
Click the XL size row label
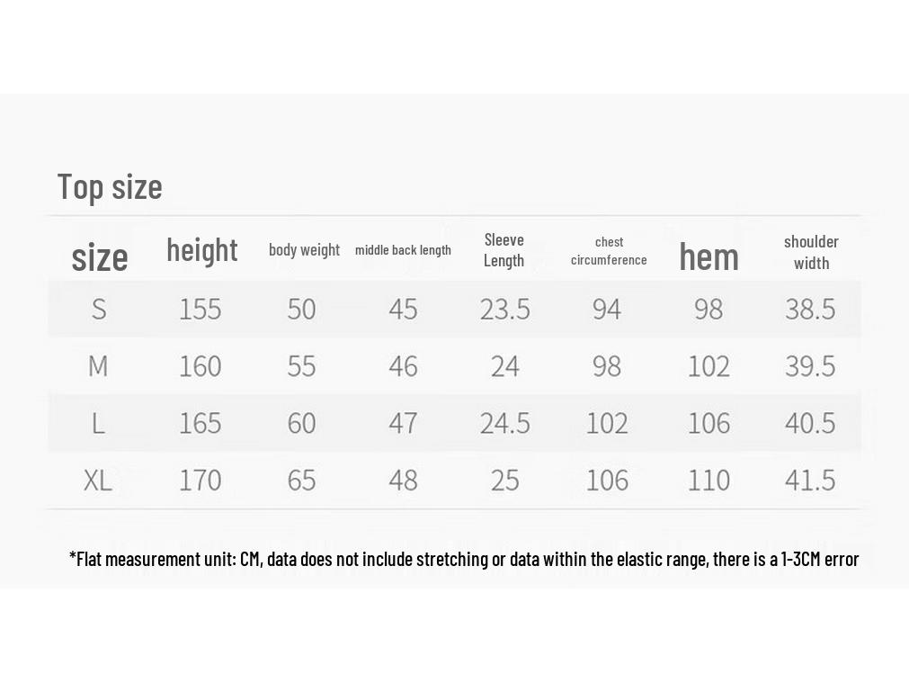tap(98, 481)
